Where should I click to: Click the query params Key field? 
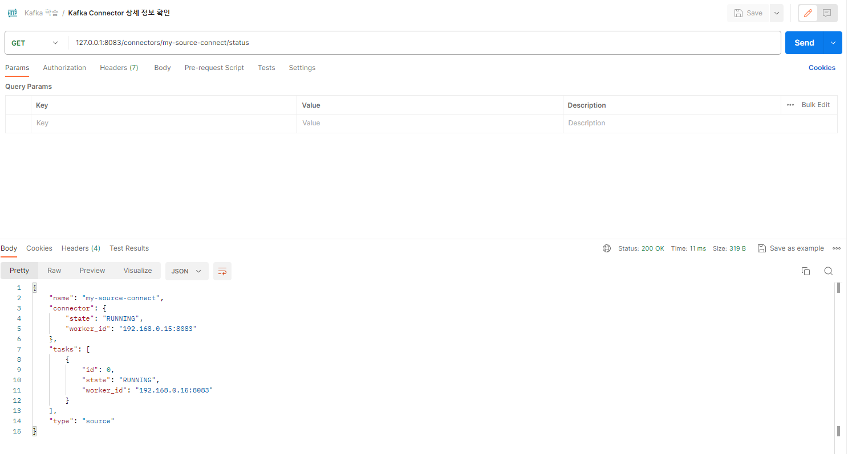pyautogui.click(x=164, y=123)
